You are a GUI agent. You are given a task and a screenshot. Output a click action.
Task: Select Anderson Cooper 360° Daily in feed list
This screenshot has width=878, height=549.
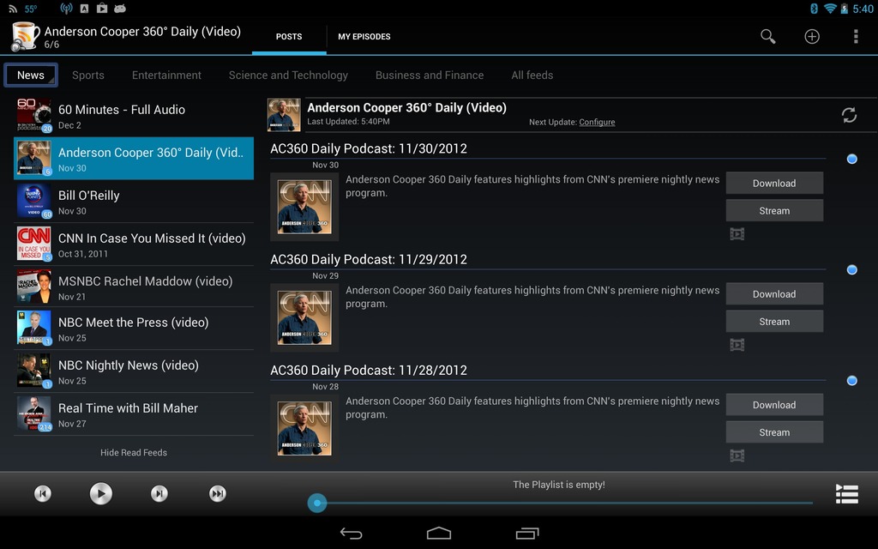pyautogui.click(x=134, y=159)
